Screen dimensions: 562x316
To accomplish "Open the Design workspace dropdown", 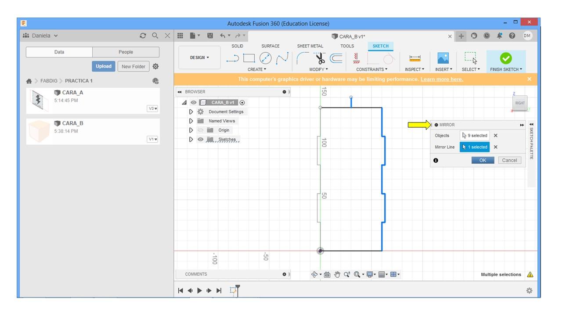I will click(199, 57).
